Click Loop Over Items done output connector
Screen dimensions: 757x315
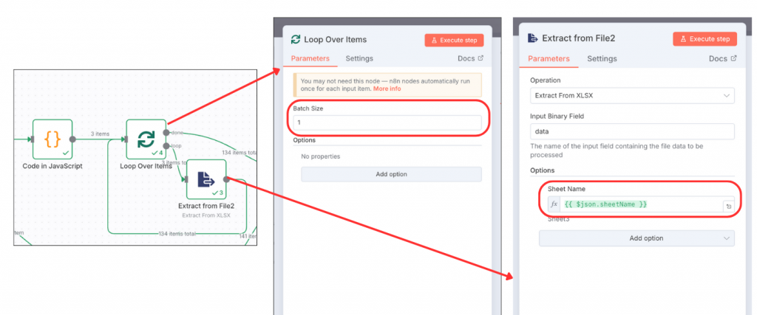[166, 133]
